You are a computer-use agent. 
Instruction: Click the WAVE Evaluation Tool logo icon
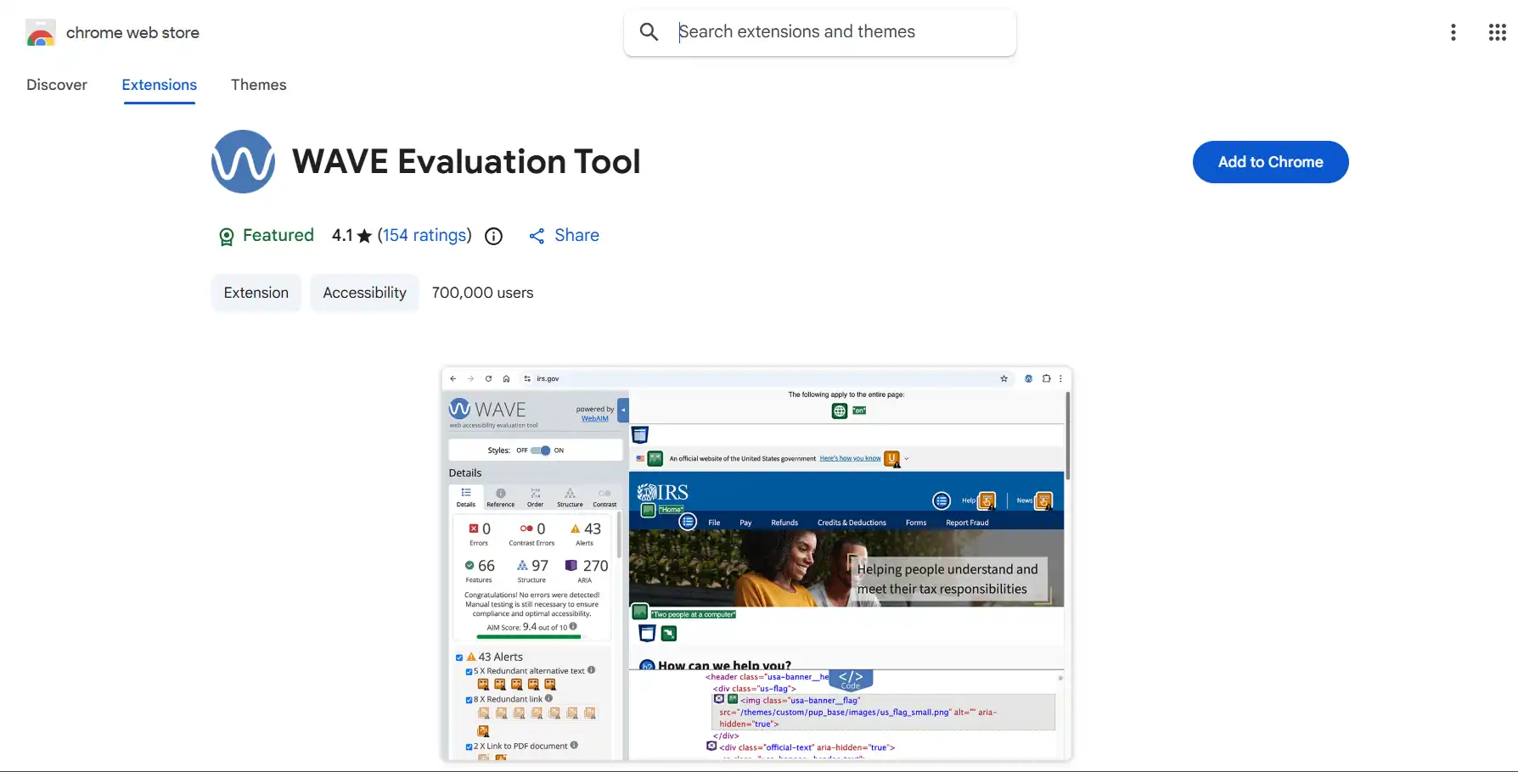tap(244, 161)
